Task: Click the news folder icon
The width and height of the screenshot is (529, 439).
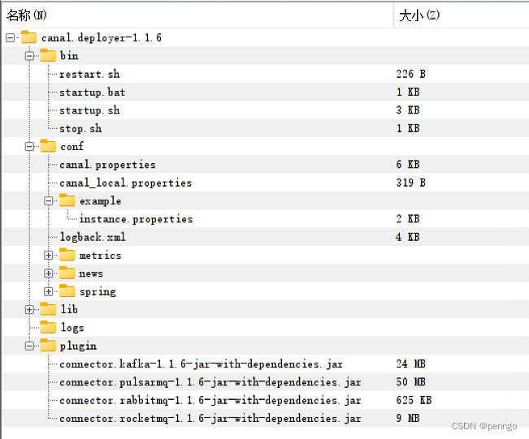Action: (67, 273)
